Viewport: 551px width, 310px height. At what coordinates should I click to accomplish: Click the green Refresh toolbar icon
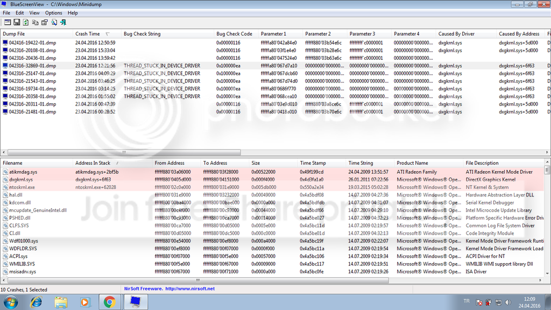tap(26, 22)
